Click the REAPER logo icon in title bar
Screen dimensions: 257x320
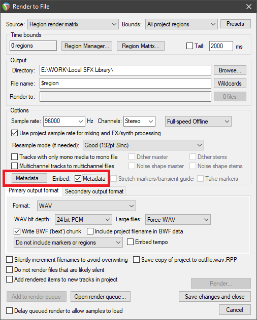click(x=6, y=7)
